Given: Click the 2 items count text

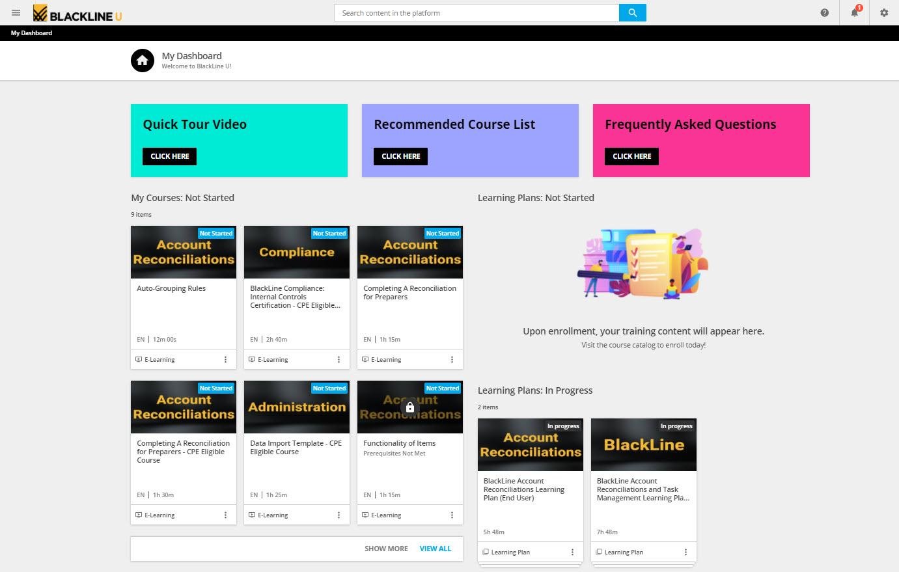Looking at the screenshot, I should pos(488,407).
